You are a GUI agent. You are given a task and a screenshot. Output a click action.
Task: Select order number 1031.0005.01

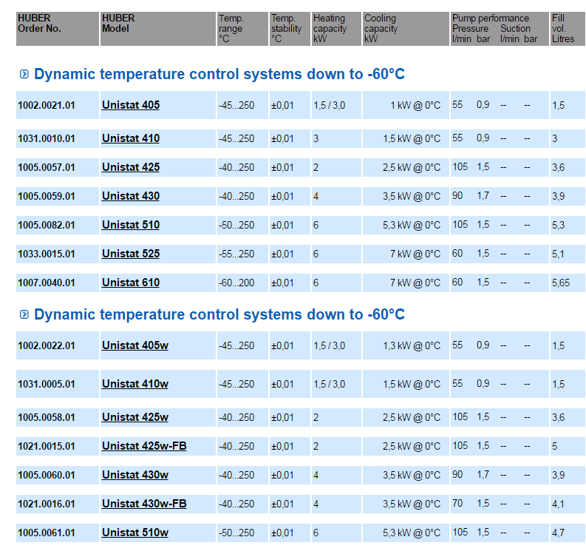pyautogui.click(x=47, y=384)
